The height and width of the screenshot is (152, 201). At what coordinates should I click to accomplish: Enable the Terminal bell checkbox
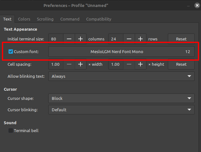point(11,131)
